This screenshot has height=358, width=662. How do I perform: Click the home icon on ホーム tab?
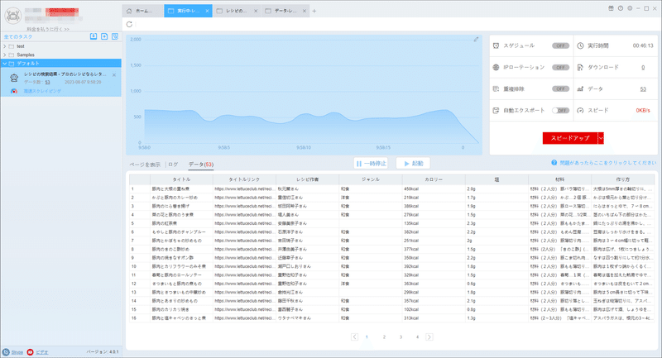pos(129,11)
